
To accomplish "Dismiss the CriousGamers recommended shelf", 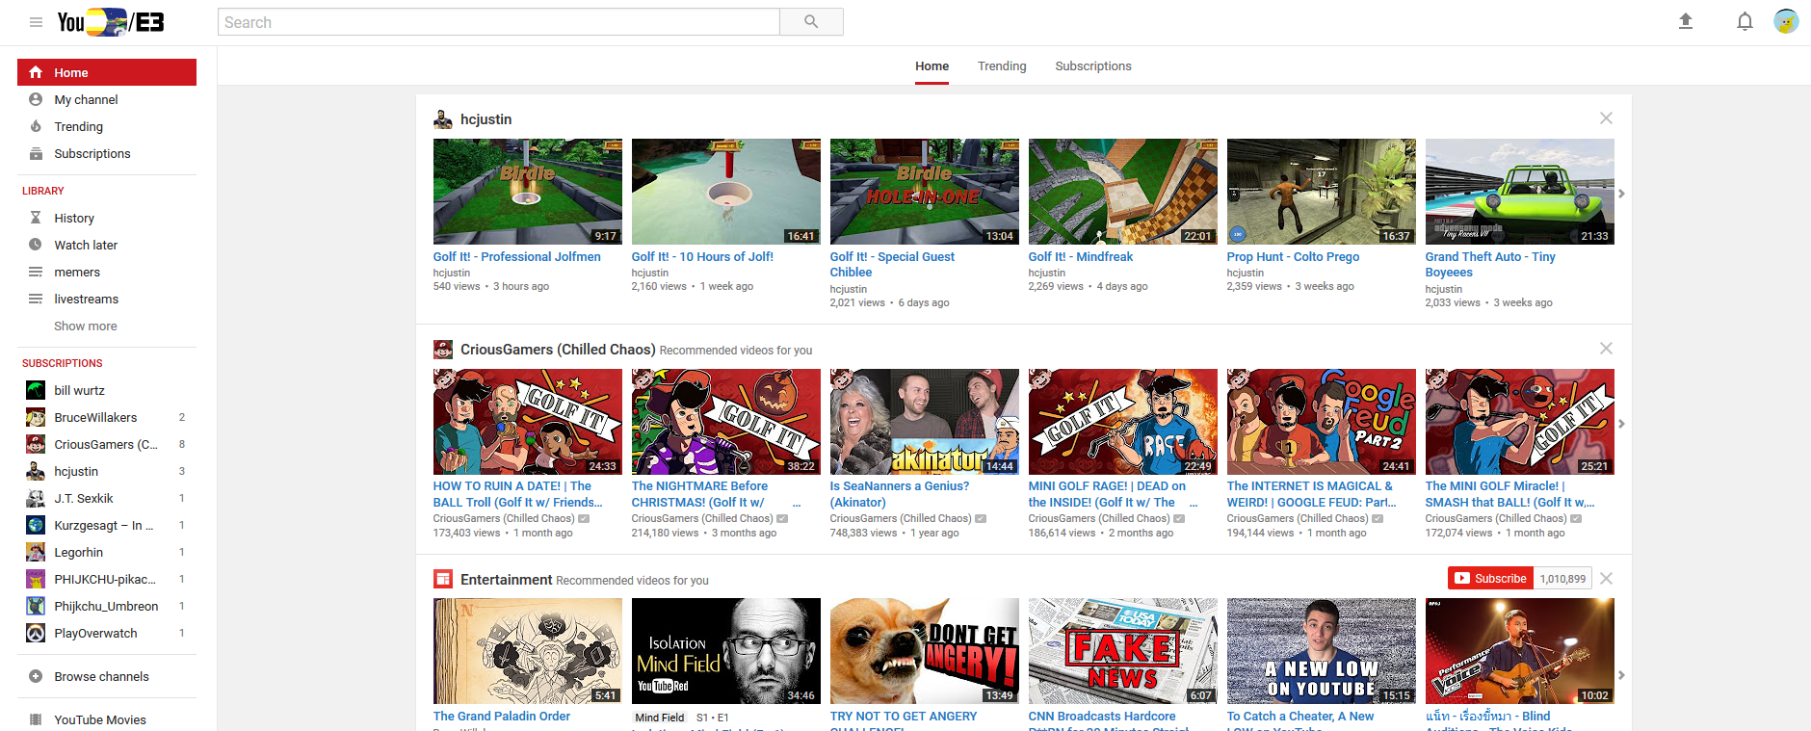I will tap(1606, 349).
